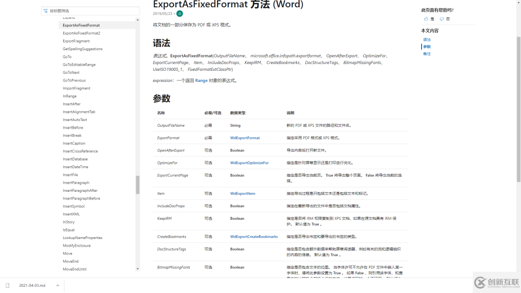This screenshot has width=521, height=293.
Task: Open the 2021-04-03.md download chevron menu
Action: (x=57, y=285)
